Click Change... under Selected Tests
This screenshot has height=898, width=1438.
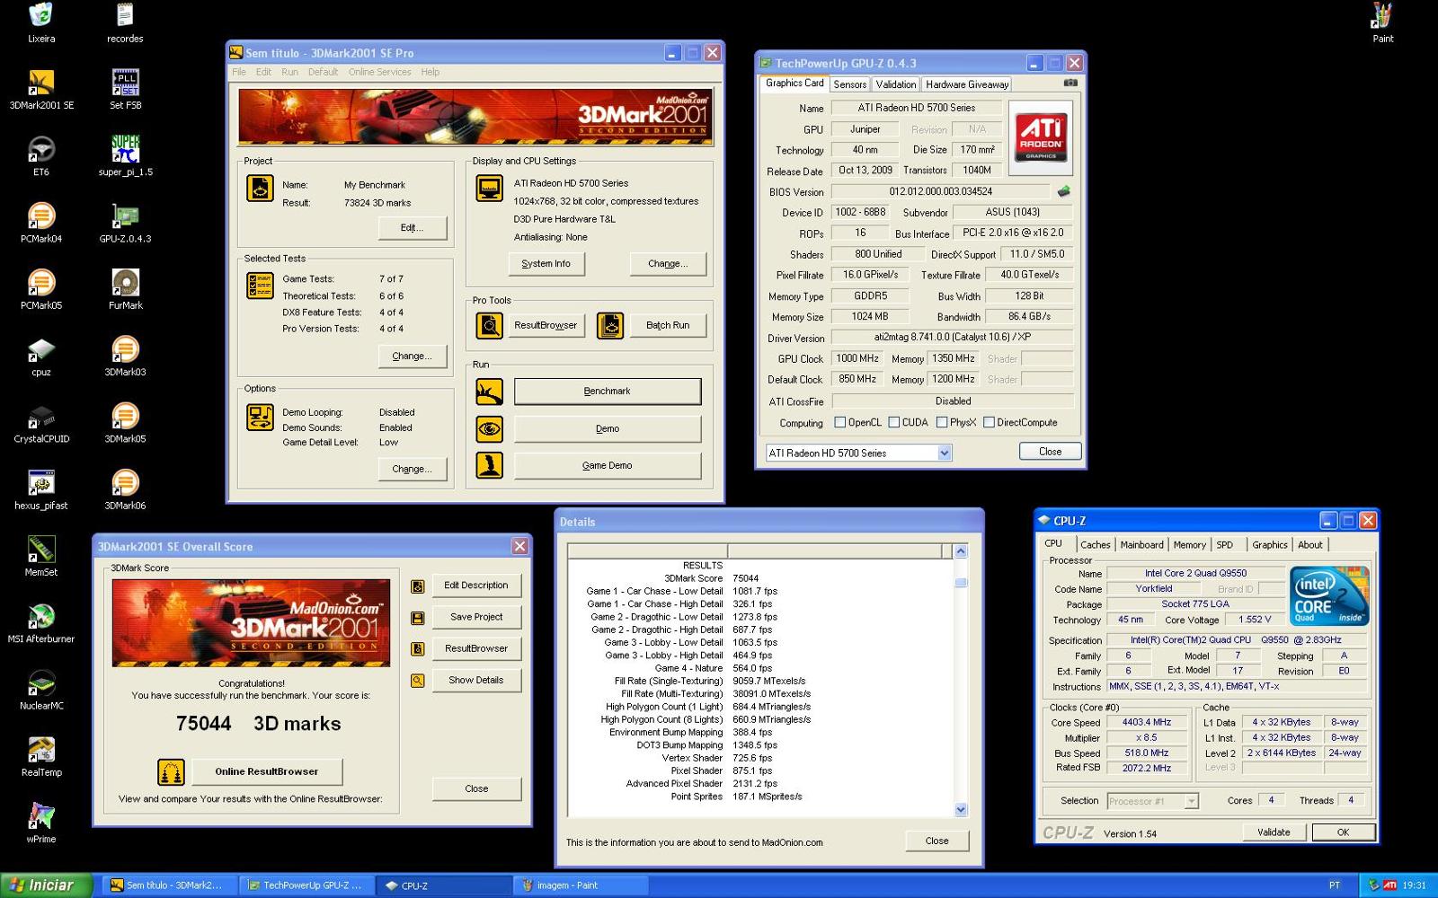[x=412, y=357]
